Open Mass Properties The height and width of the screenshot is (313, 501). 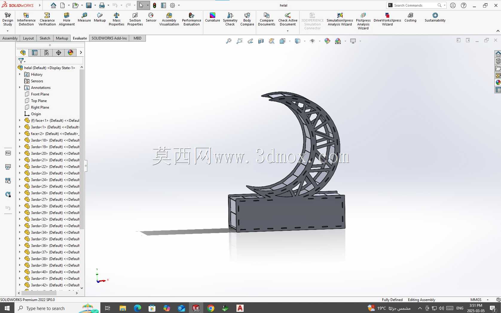point(117,19)
